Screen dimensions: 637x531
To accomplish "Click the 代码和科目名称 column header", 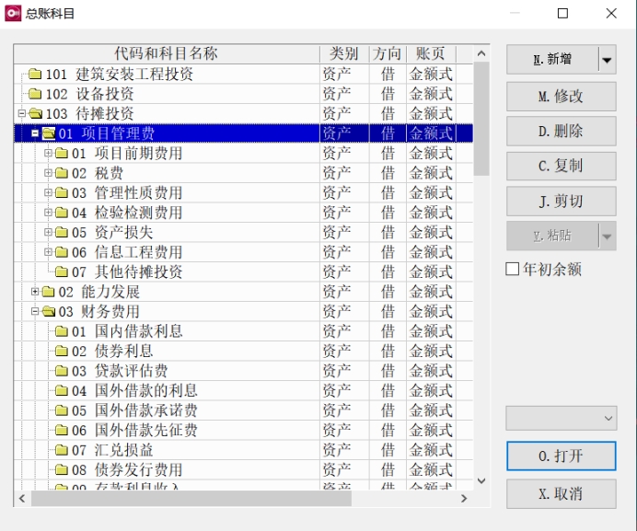I will pyautogui.click(x=166, y=54).
